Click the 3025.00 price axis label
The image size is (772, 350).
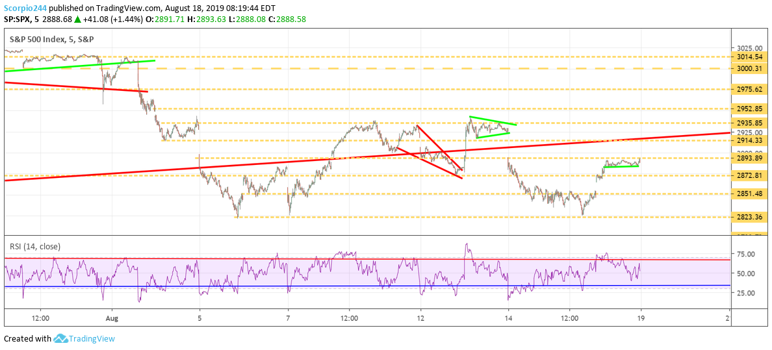751,48
